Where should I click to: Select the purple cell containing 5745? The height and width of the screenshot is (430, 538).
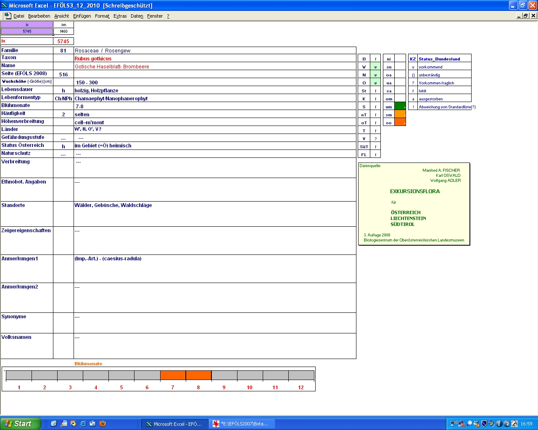point(27,31)
